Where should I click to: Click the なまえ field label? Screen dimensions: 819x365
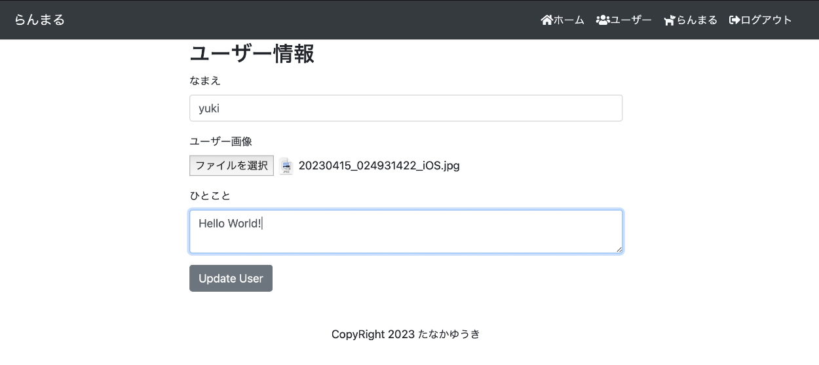point(205,81)
